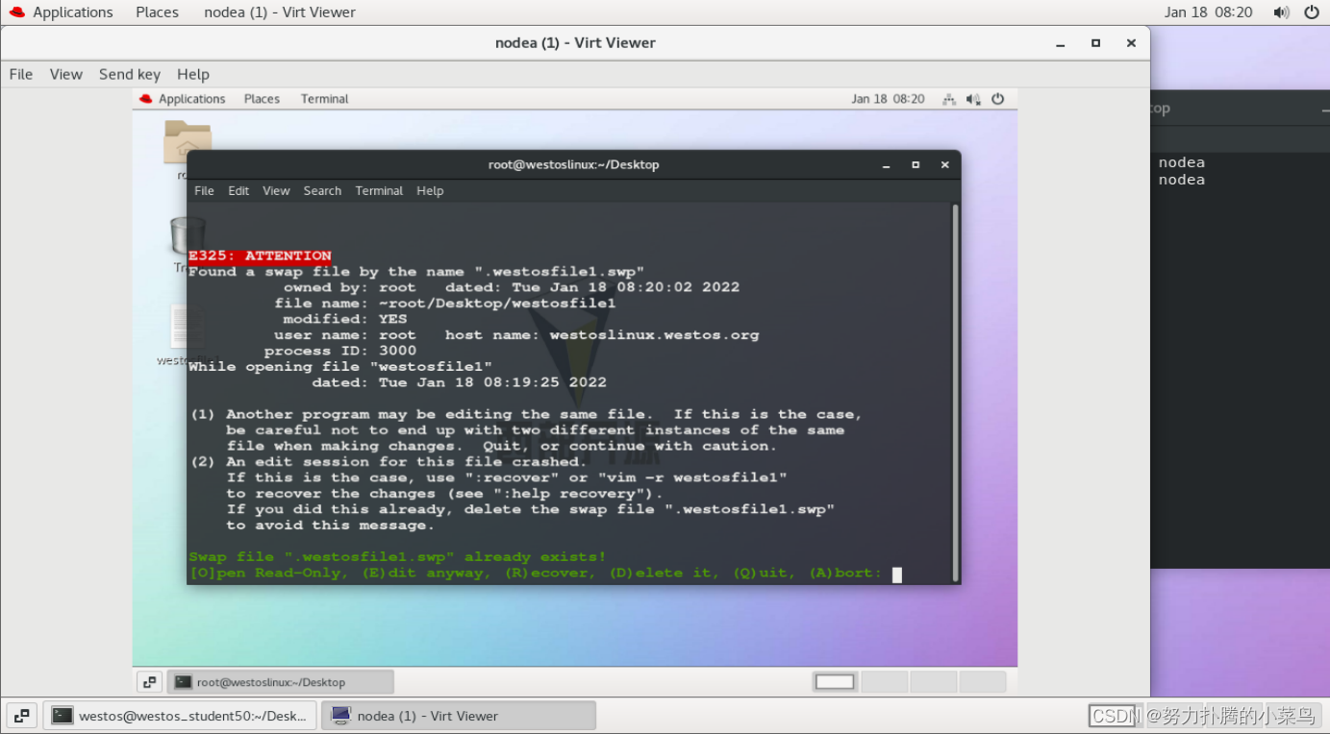Click the E325: ATTENTION red heading
The width and height of the screenshot is (1330, 734).
coord(260,256)
